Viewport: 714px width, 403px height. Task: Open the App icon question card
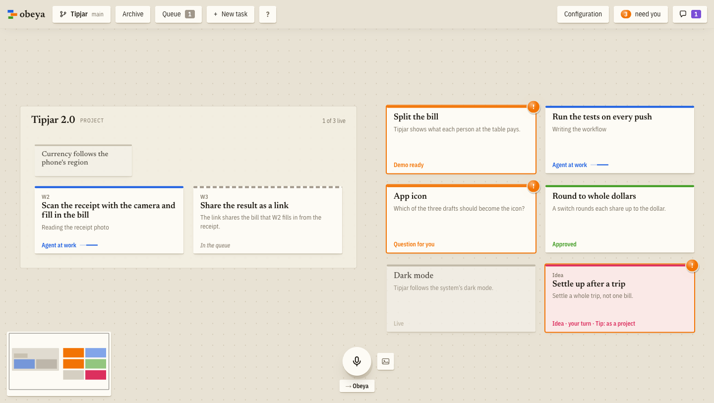(461, 219)
